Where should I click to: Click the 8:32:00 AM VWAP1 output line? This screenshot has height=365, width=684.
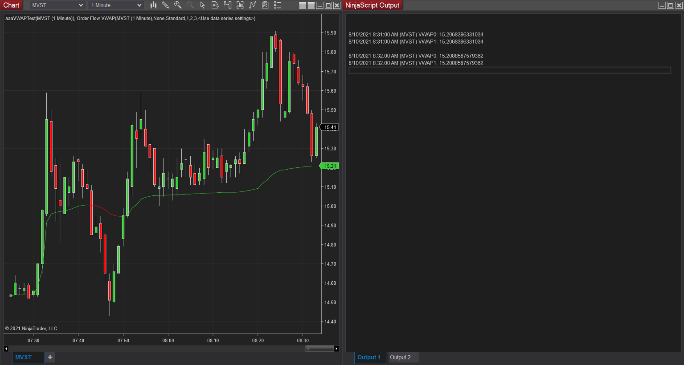[416, 63]
